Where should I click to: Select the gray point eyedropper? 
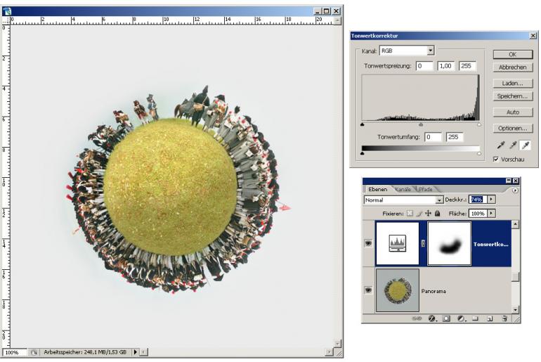pos(511,146)
